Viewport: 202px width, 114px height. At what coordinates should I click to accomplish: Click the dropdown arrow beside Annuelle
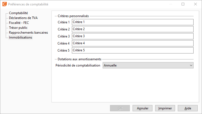[x=191, y=65]
